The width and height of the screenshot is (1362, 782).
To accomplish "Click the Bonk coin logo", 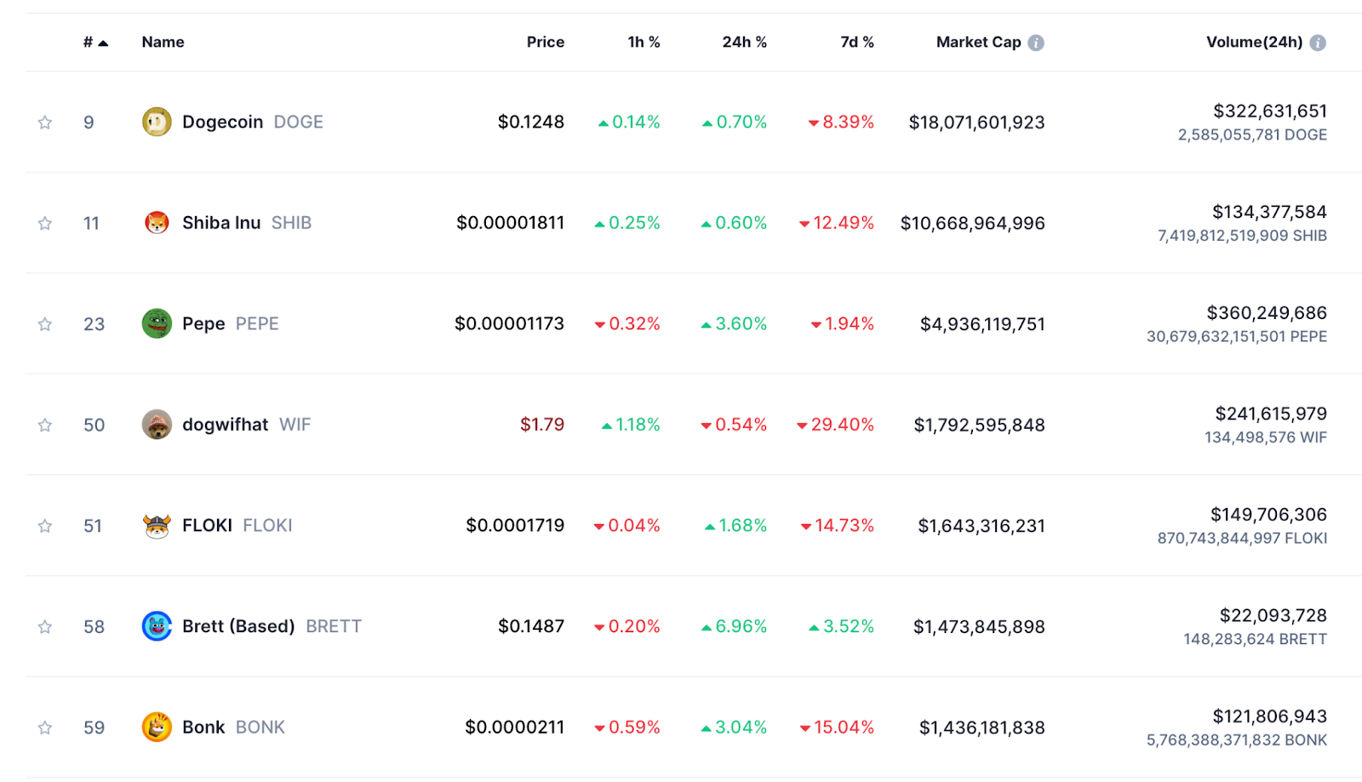I will tap(157, 728).
